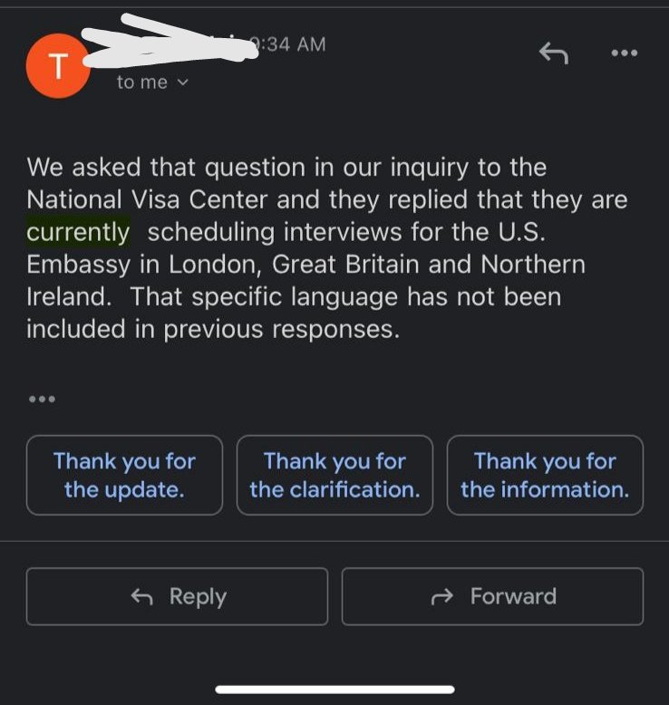Viewport: 669px width, 705px height.
Task: Click the arrow icon inside Forward button
Action: tap(441, 597)
